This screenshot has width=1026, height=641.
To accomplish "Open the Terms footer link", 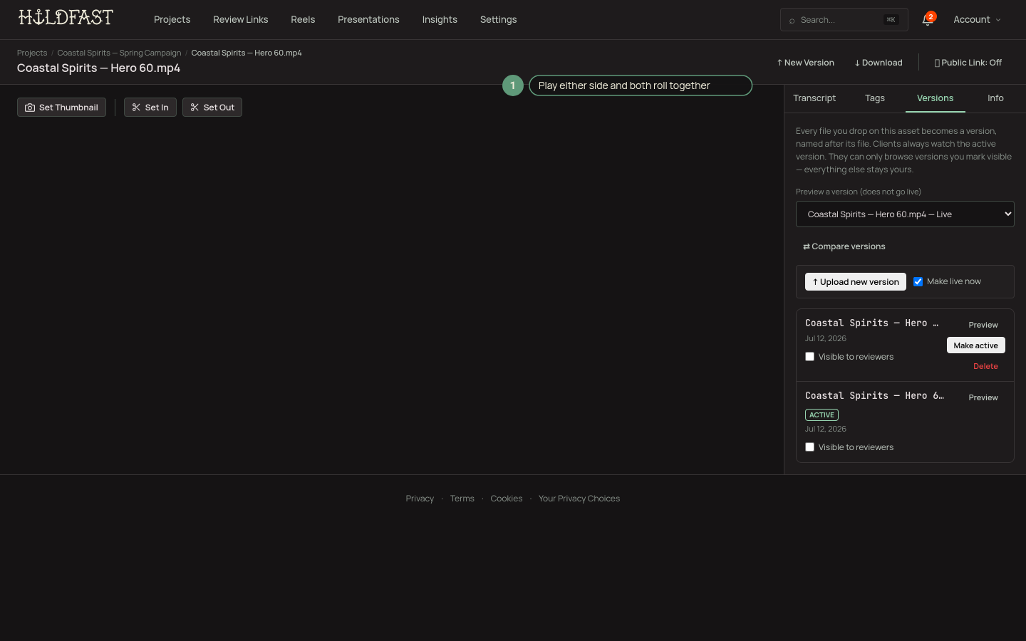I will 462,499.
